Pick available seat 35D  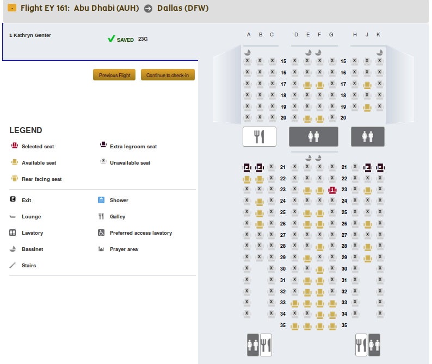coord(295,327)
